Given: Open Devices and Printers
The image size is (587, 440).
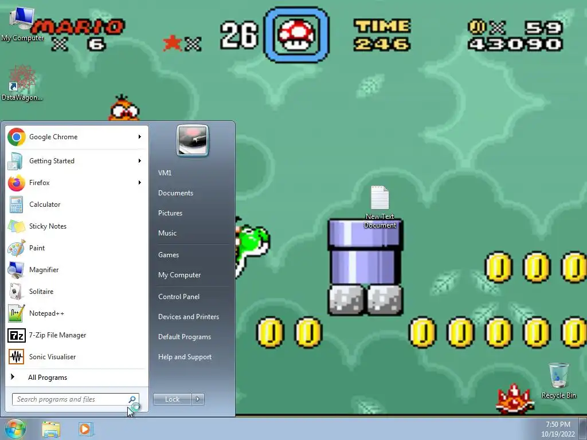Looking at the screenshot, I should (189, 317).
